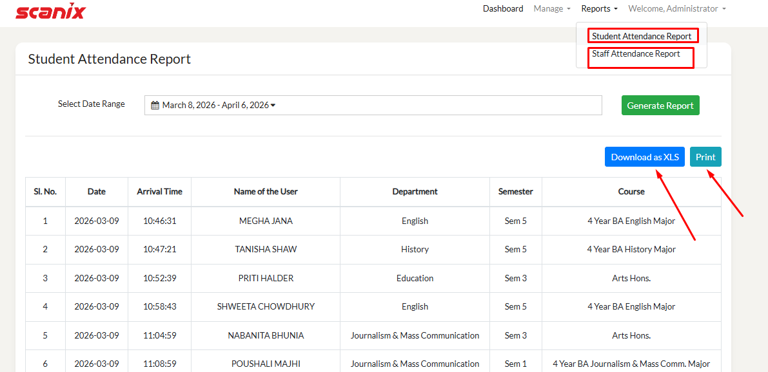Viewport: 768px width, 372px height.
Task: Click the Scanix logo
Action: 50,12
